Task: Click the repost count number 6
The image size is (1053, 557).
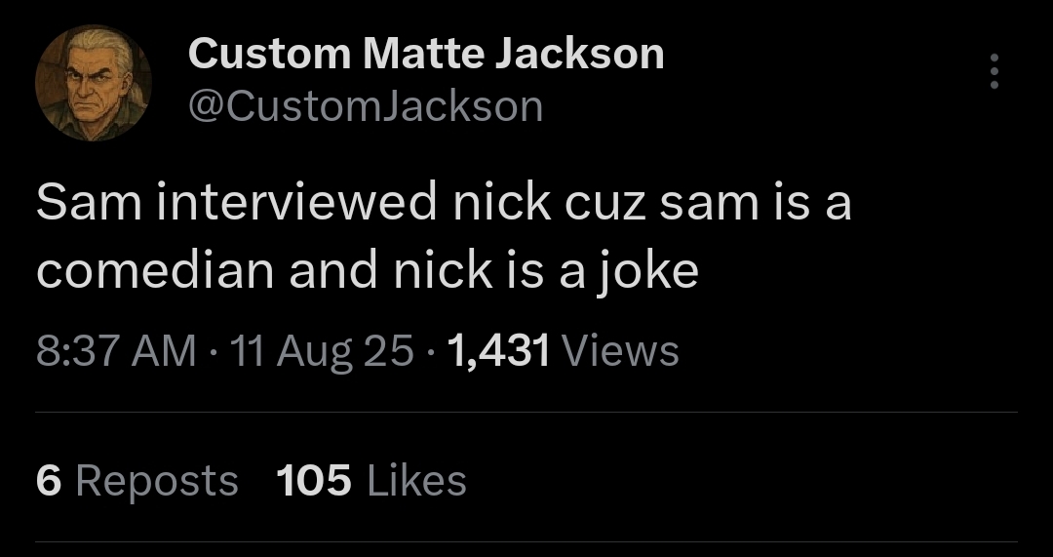Action: pyautogui.click(x=49, y=480)
